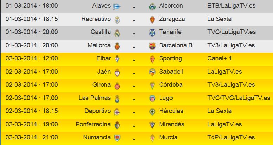Open the Recreativo team name link

pyautogui.click(x=96, y=19)
